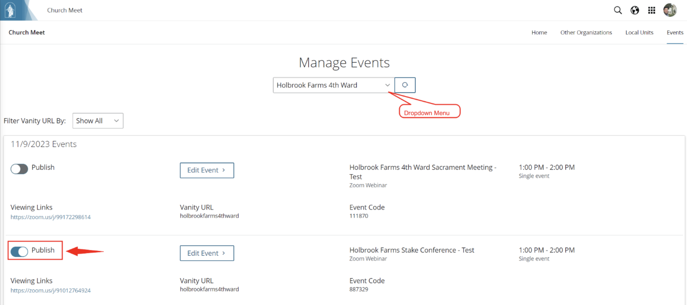Click Church Meet text in top header
The width and height of the screenshot is (687, 305).
pyautogui.click(x=65, y=10)
